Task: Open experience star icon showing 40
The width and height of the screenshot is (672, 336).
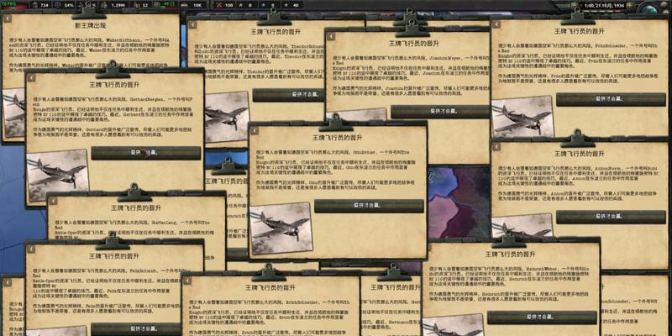Action: click(286, 5)
